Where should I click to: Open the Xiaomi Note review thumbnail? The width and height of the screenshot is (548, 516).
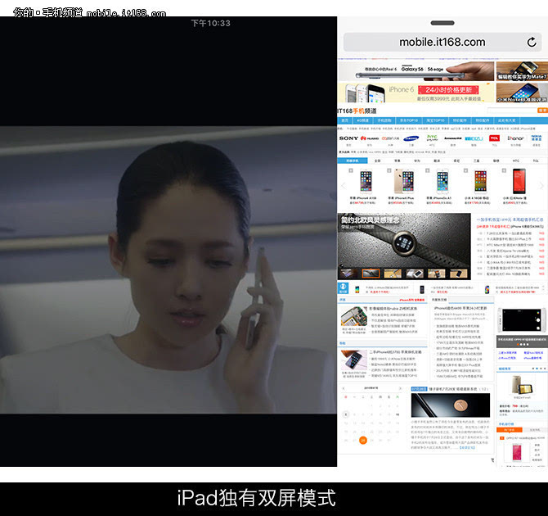[522, 93]
